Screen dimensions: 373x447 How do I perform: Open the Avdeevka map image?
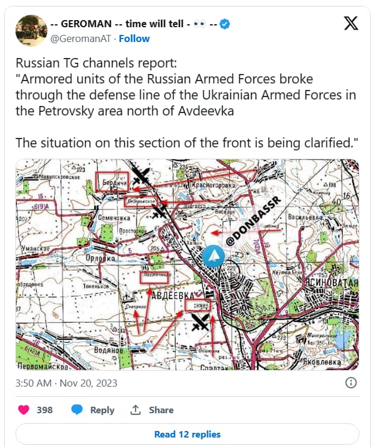pos(187,265)
